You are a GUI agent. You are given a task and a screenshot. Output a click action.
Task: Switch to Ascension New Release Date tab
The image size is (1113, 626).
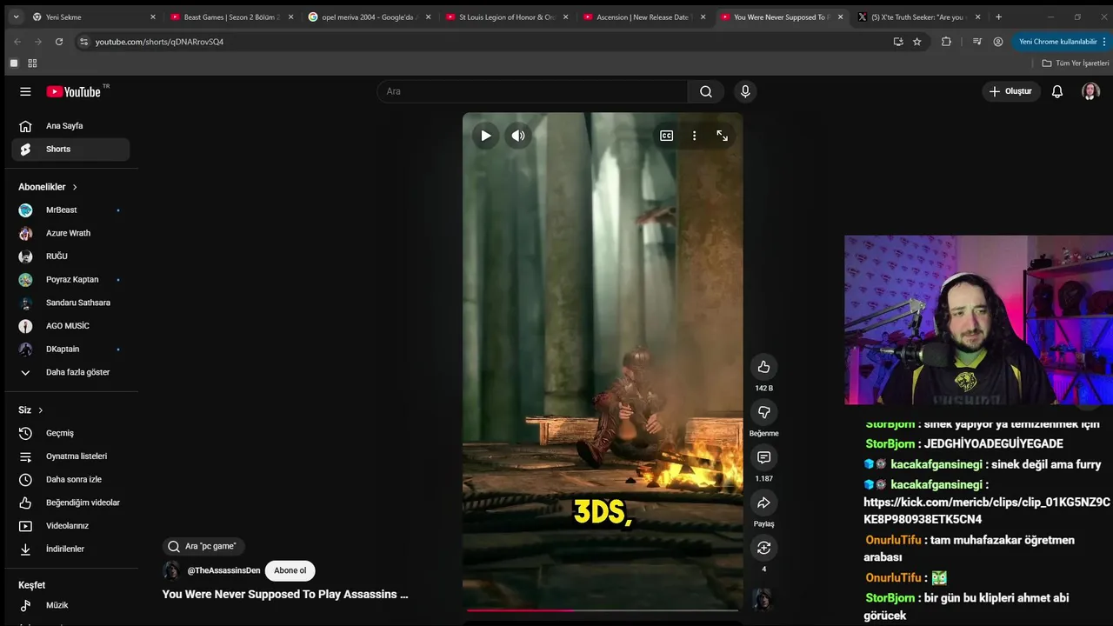[643, 17]
